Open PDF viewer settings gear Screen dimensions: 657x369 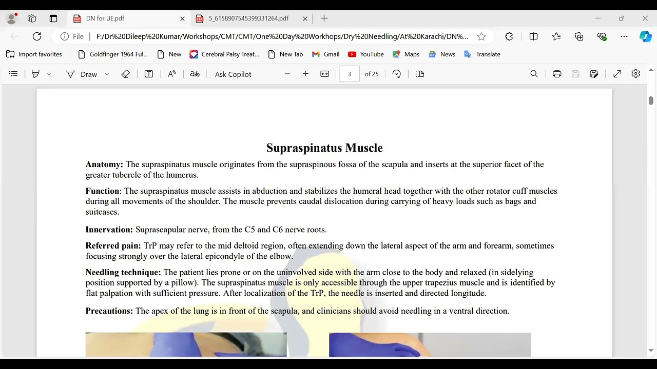(x=636, y=74)
